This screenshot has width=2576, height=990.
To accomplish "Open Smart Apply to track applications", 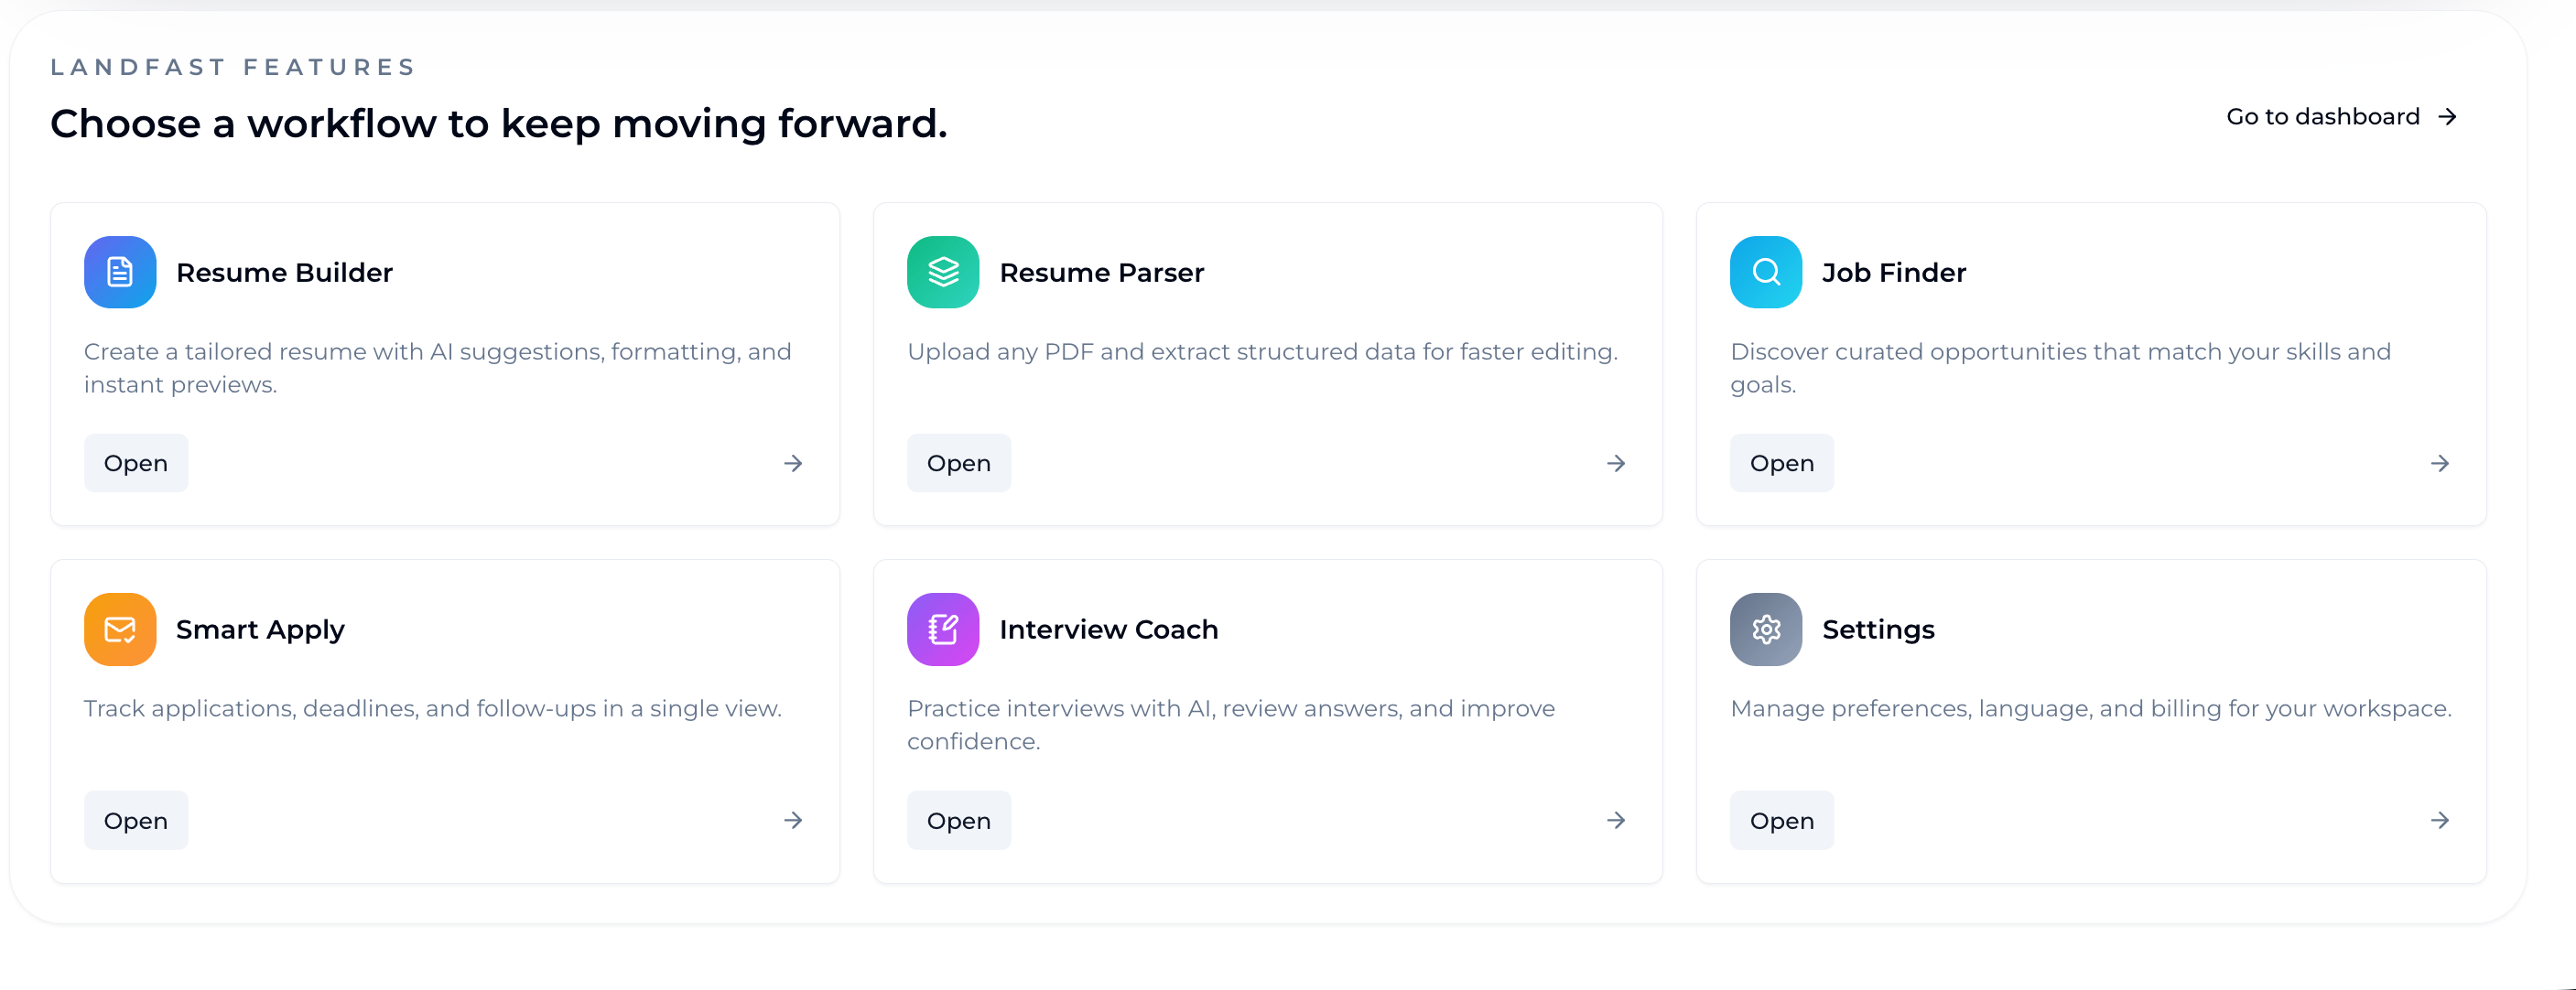I will click(135, 820).
